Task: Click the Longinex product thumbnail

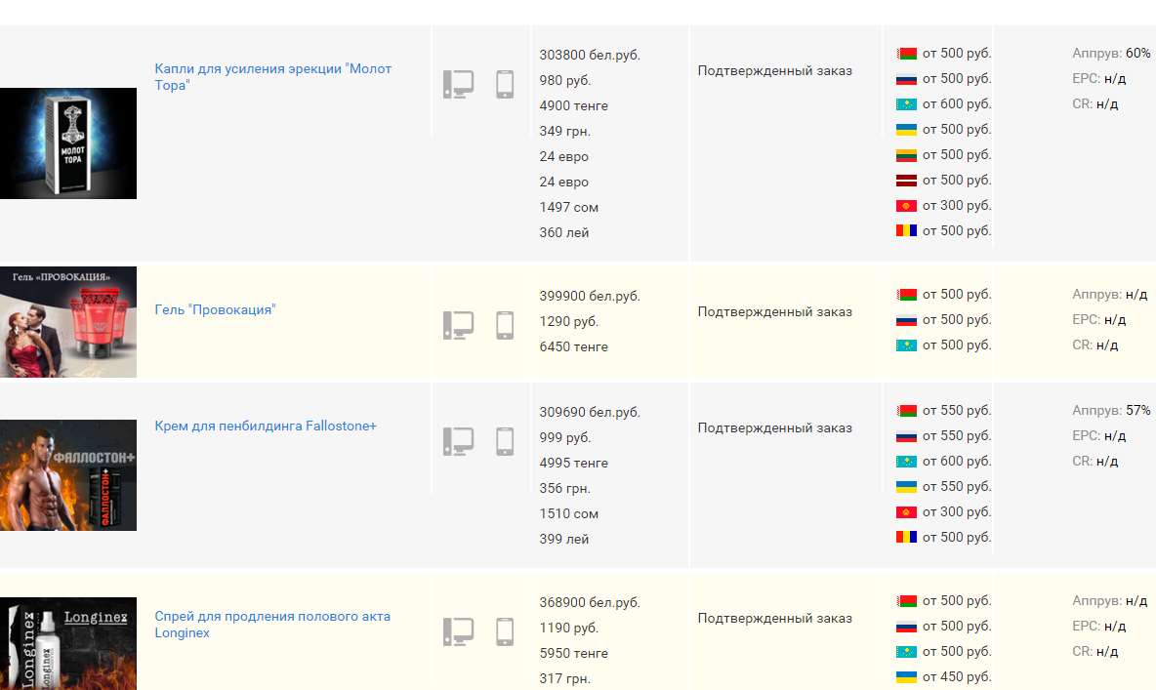Action: coord(68,644)
